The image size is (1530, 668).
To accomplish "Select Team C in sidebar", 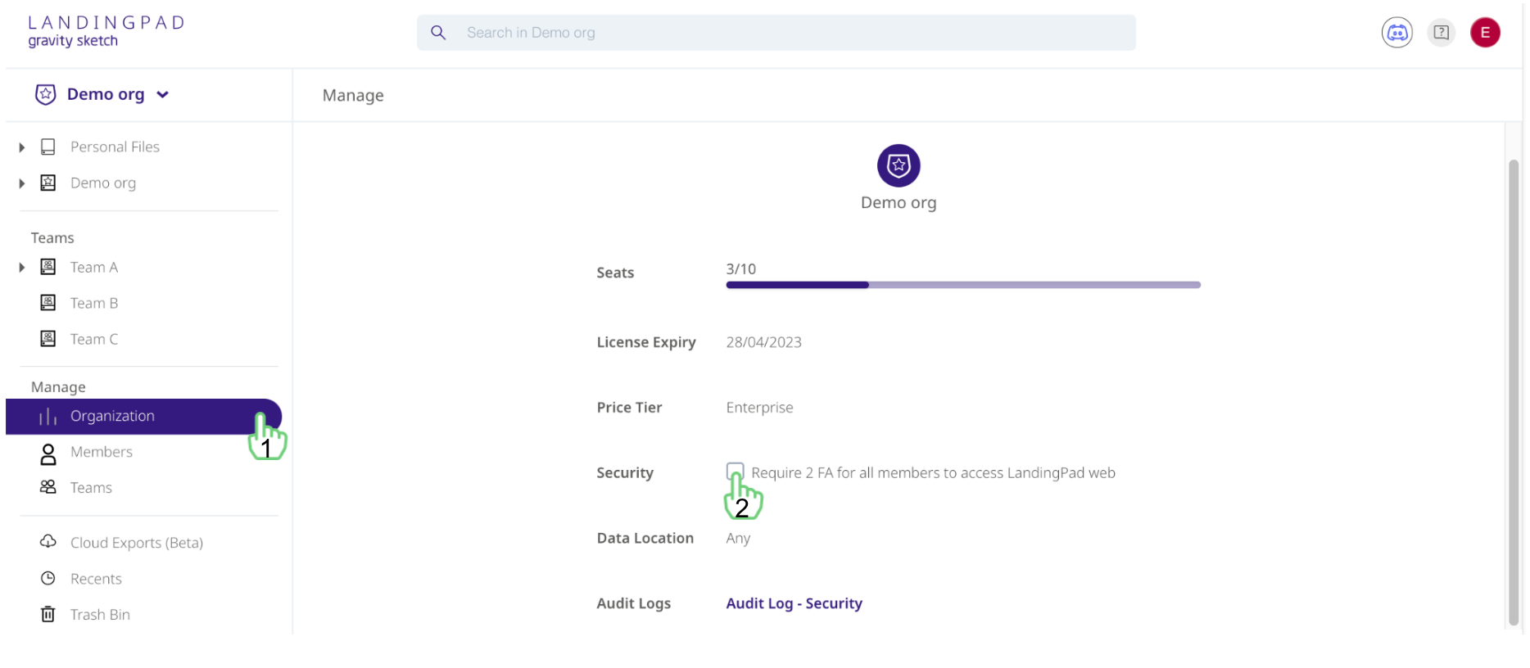I will tap(94, 339).
